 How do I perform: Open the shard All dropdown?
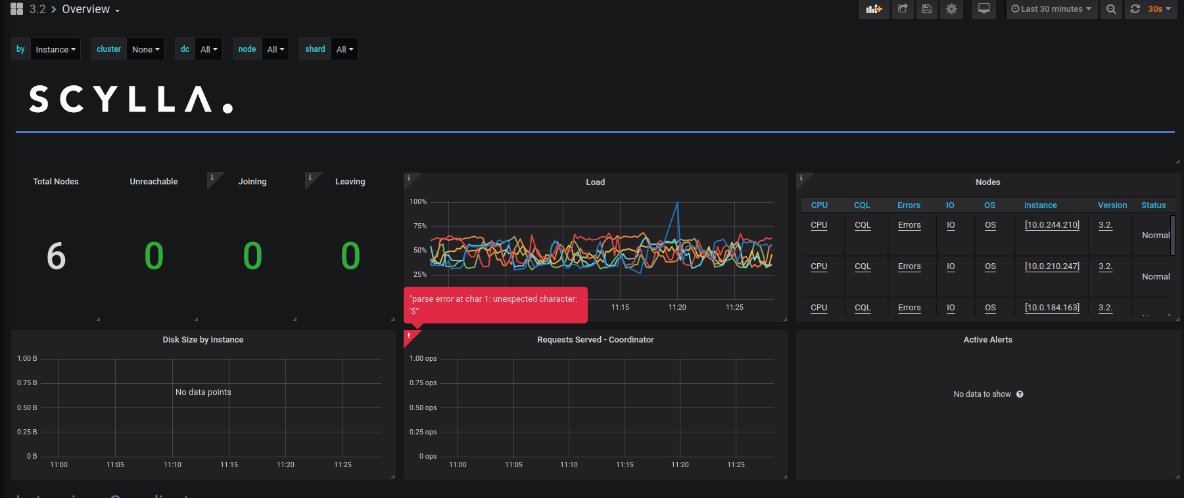click(x=344, y=49)
